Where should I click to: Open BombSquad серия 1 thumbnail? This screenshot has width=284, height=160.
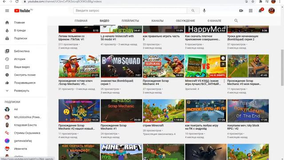[121, 66]
